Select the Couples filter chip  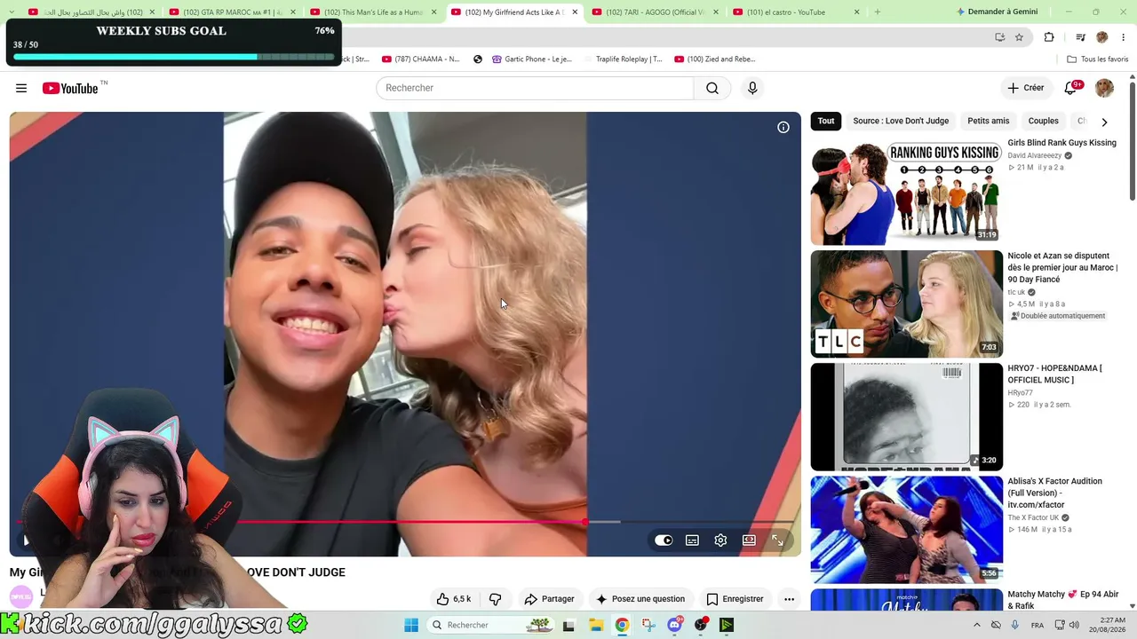[x=1044, y=121]
